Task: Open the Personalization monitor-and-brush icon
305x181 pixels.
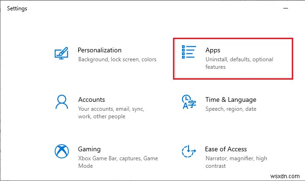Action: (x=61, y=53)
